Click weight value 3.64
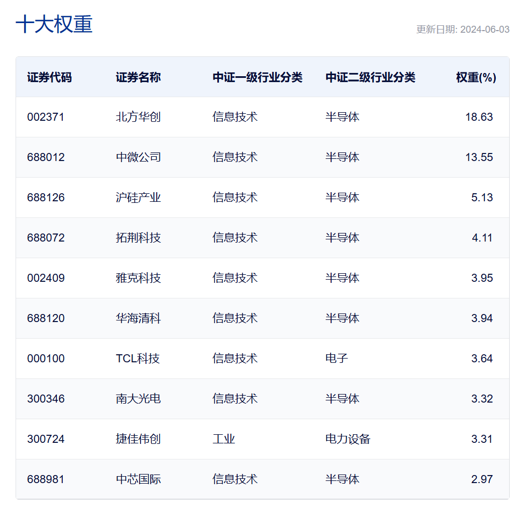The height and width of the screenshot is (511, 514). point(482,359)
